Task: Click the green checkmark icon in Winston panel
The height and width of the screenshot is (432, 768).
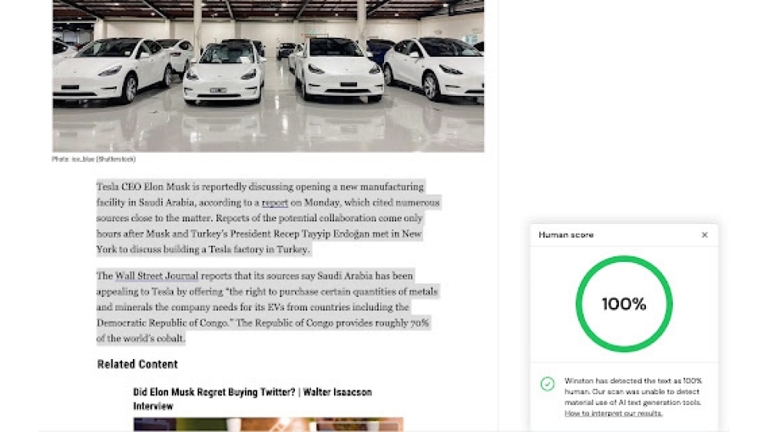Action: point(548,384)
